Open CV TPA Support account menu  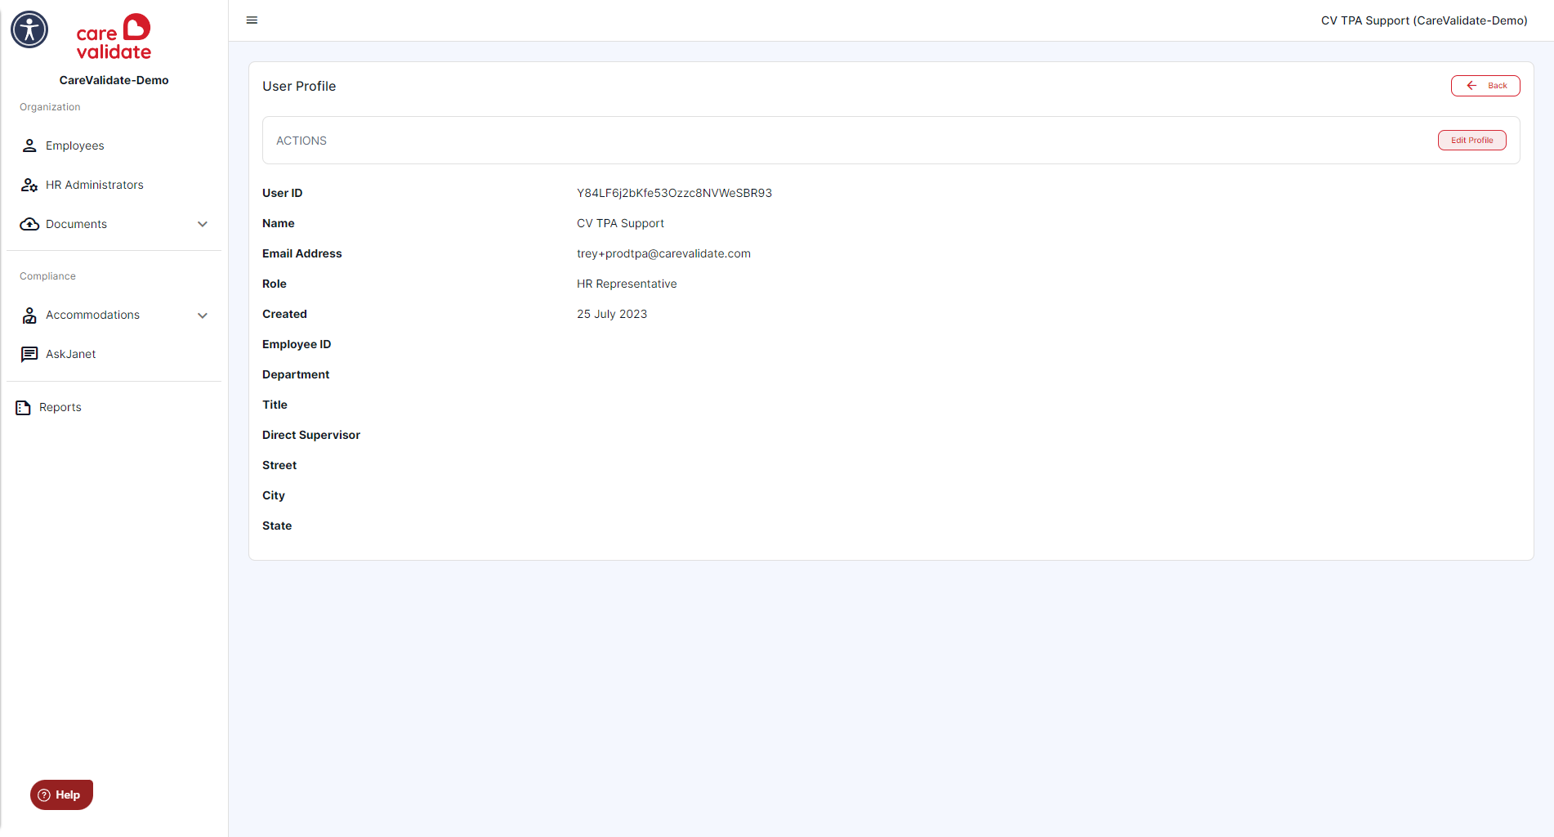coord(1424,20)
